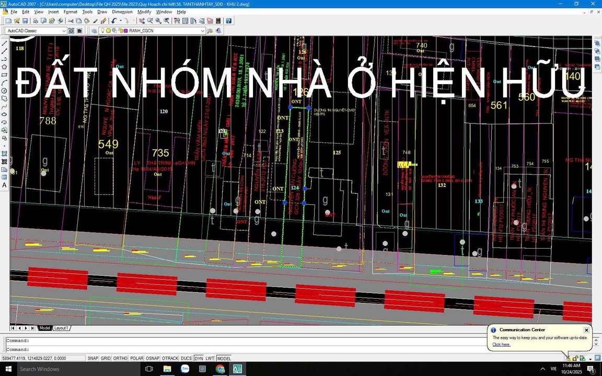
Task: Activate the Copy to Clipboard icon
Action: tap(78, 20)
